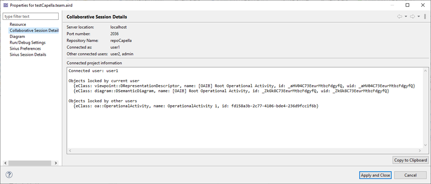Select Resource in the left tree
Screen dimensions: 431x184
point(18,25)
